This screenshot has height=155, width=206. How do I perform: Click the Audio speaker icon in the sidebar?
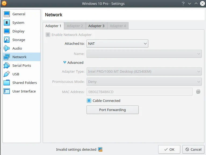(x=7, y=48)
